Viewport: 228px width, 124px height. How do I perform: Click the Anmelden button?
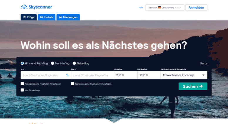(196, 8)
